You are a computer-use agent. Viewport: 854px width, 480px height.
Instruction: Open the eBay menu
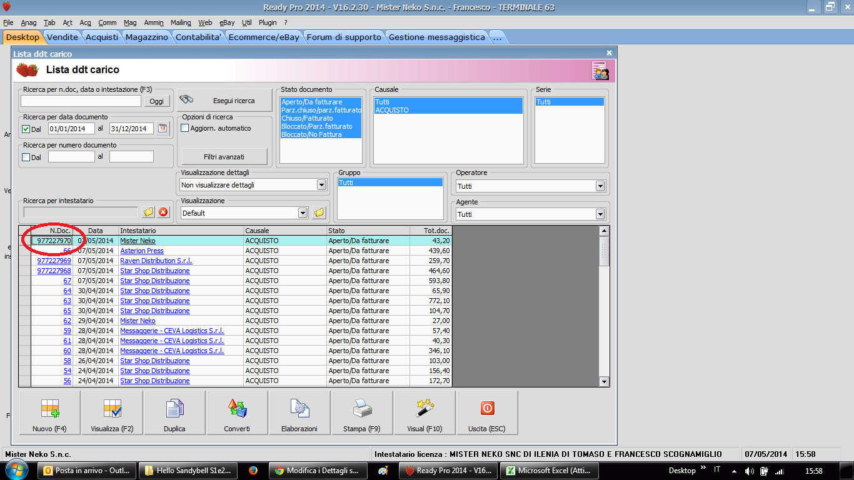tap(227, 22)
